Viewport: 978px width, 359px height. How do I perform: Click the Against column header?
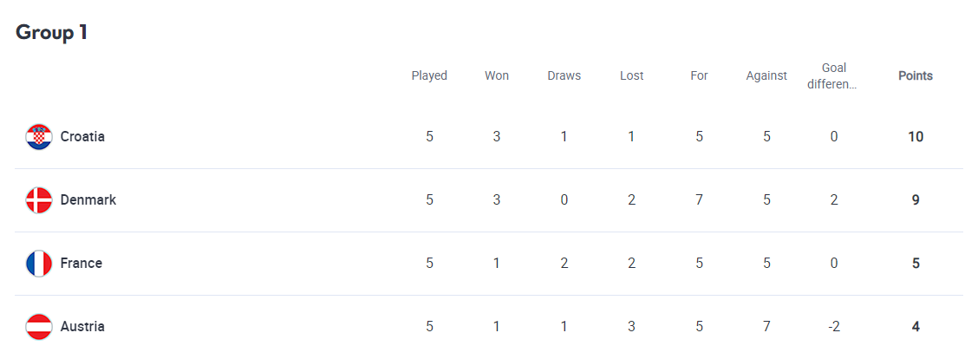point(766,76)
